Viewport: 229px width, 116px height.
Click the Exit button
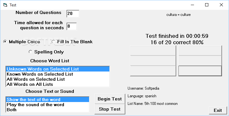(218, 111)
